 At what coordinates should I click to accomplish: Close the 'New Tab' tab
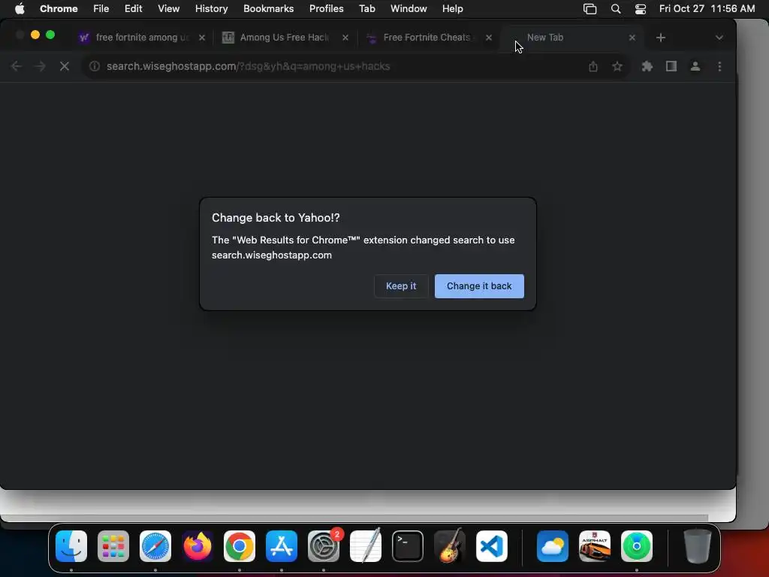coord(632,38)
